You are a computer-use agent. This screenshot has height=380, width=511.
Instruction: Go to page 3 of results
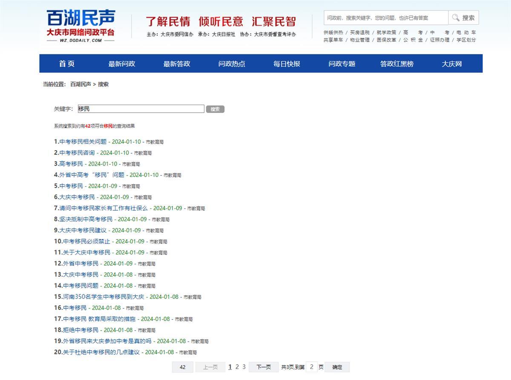(244, 367)
